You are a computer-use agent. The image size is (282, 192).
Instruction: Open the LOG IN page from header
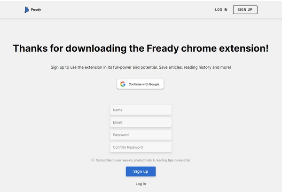221,9
